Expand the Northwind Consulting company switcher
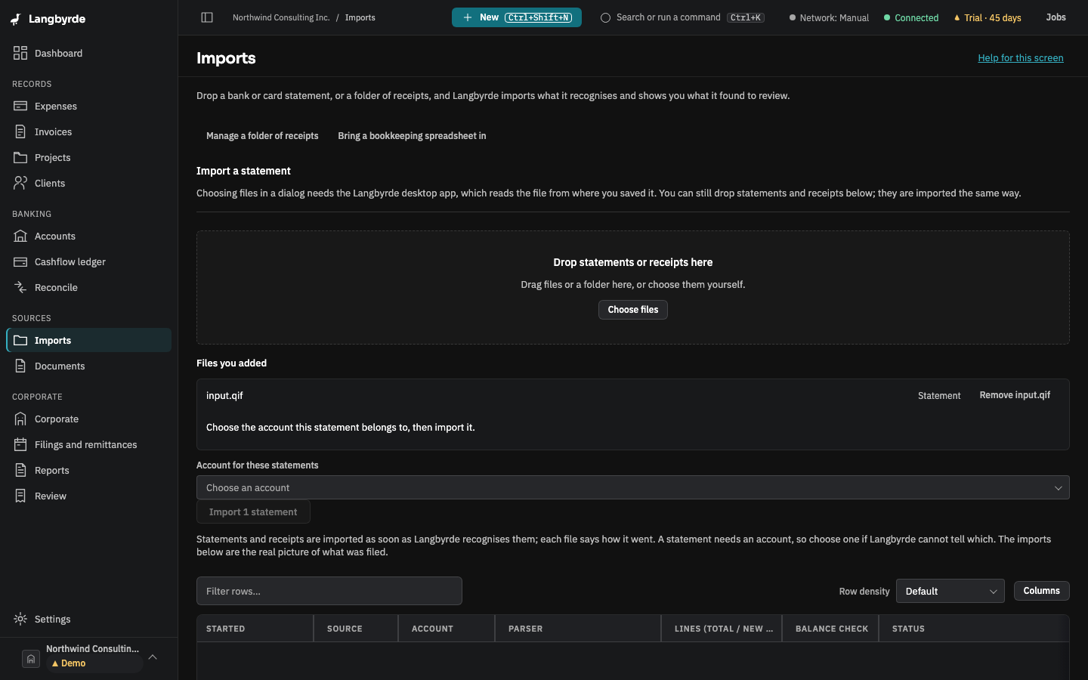1088x680 pixels. tap(89, 656)
